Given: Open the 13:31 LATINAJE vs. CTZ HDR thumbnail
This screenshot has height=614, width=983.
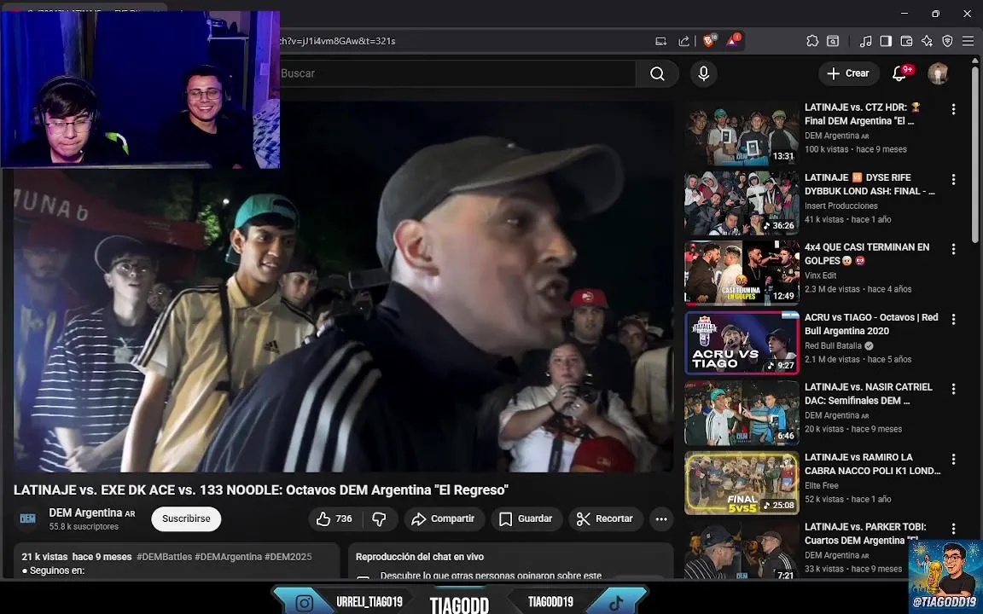Looking at the screenshot, I should click(742, 133).
